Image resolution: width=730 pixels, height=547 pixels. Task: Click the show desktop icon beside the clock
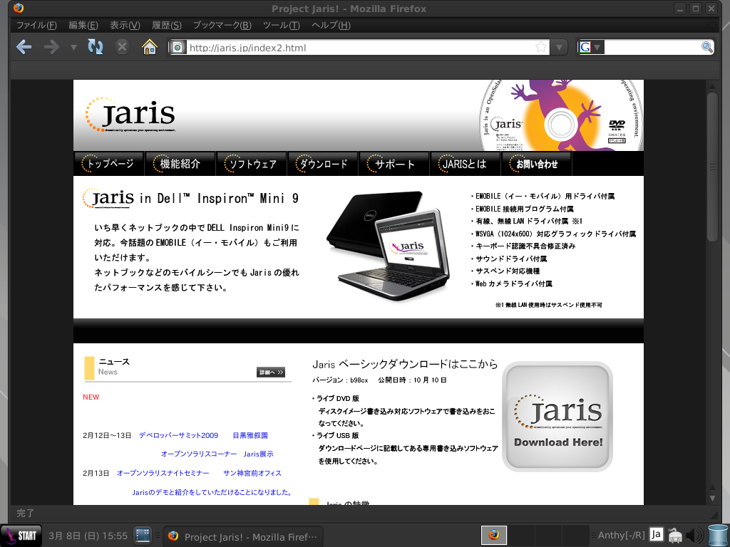142,535
